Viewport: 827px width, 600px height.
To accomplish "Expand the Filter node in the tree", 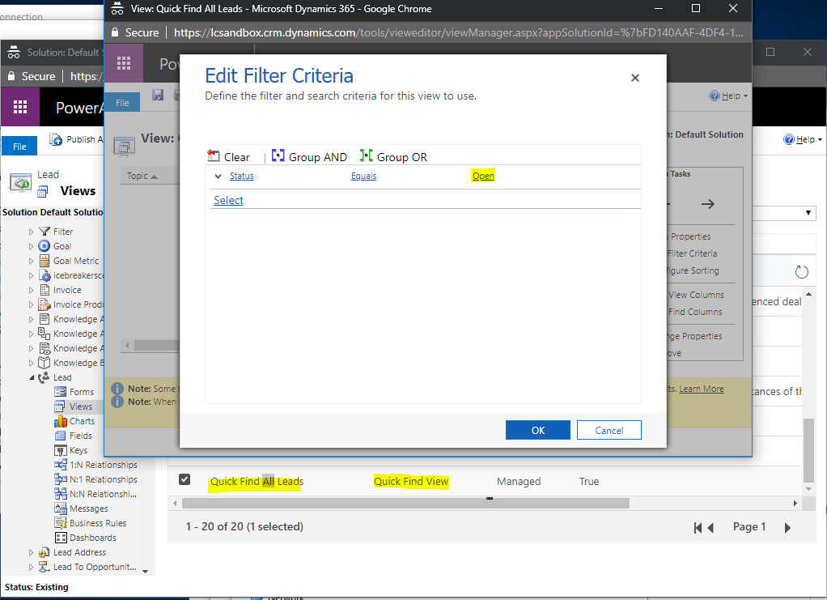I will point(31,232).
